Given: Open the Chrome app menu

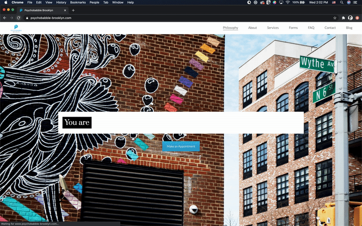Looking at the screenshot, I should tap(17, 2).
